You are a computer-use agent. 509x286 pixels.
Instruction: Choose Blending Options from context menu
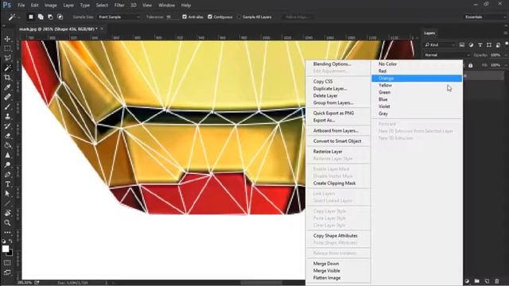pyautogui.click(x=332, y=64)
